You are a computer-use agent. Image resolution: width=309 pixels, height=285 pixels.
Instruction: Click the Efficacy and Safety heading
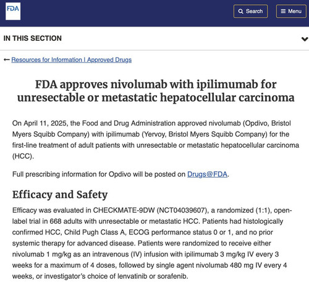[x=60, y=195]
